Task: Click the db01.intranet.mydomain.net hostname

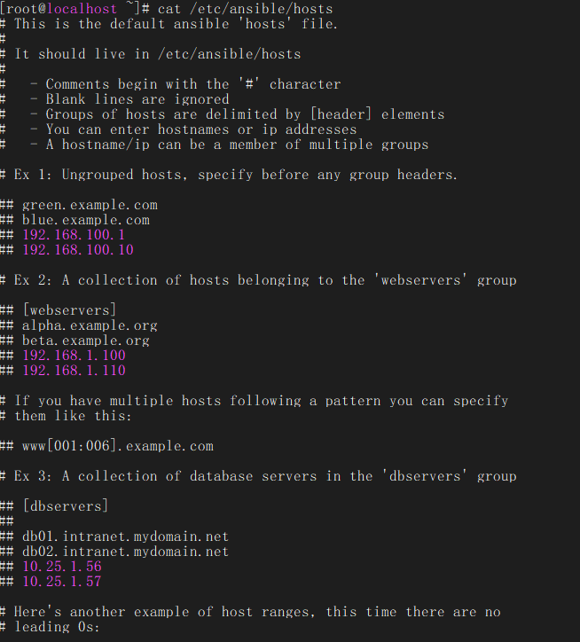Action: coord(125,536)
